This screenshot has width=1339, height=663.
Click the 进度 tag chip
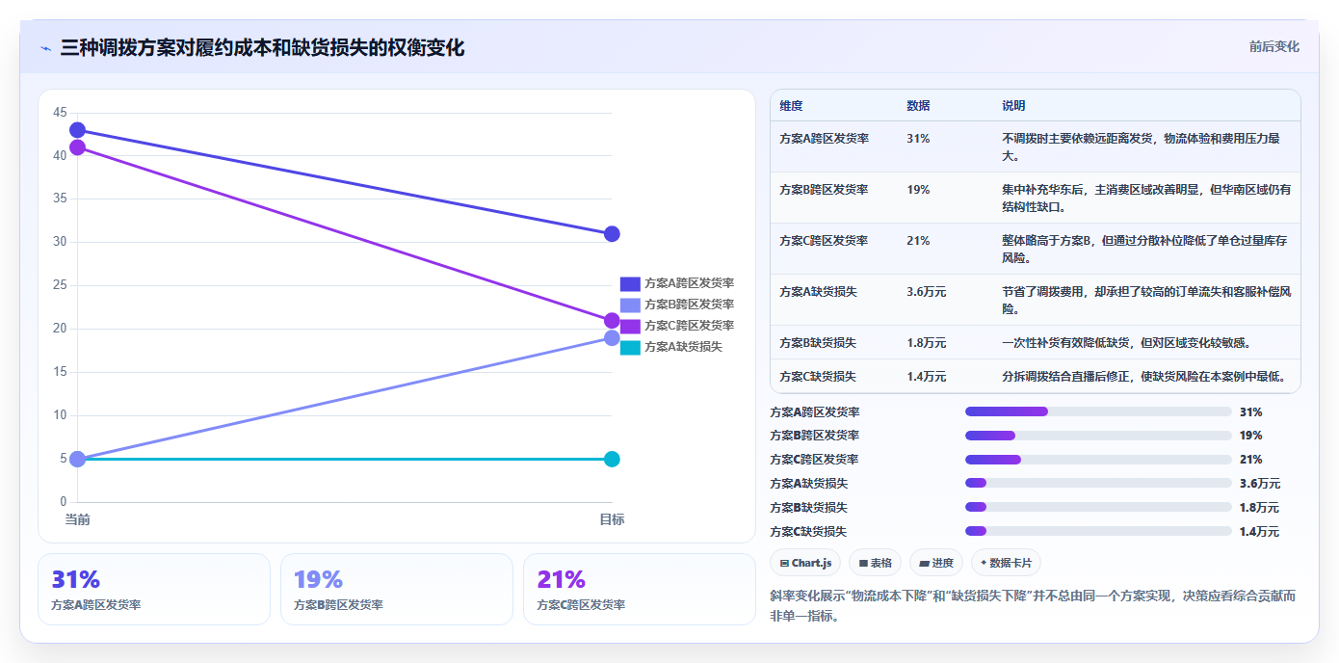click(936, 563)
